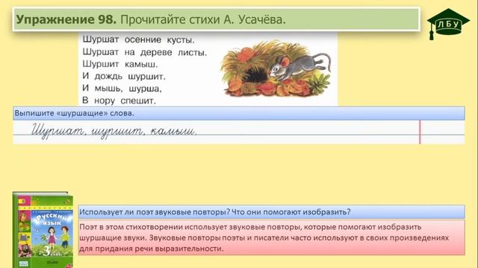This screenshot has height=268, width=478.
Task: Click the answer line 'для придания речи выразительности.'
Action: (x=152, y=249)
